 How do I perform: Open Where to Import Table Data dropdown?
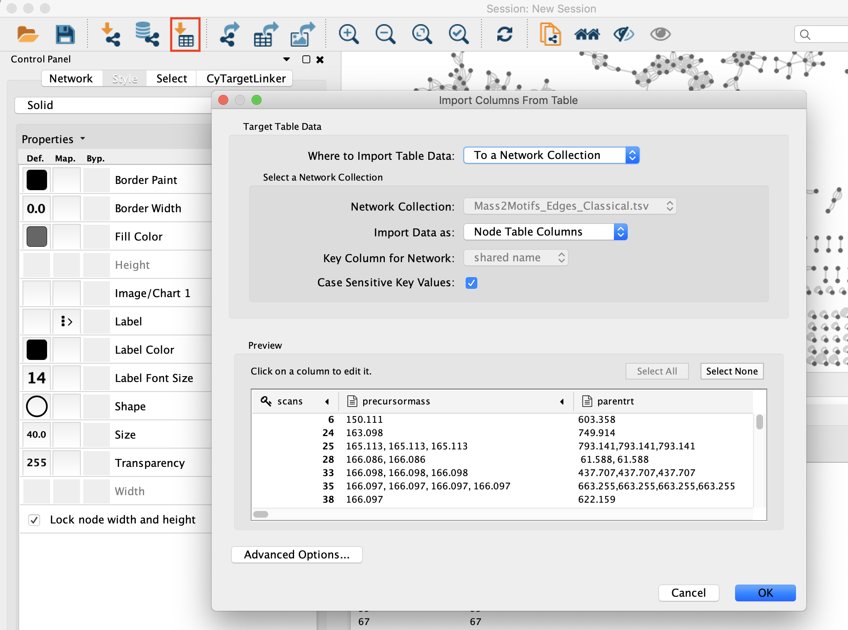coord(551,155)
